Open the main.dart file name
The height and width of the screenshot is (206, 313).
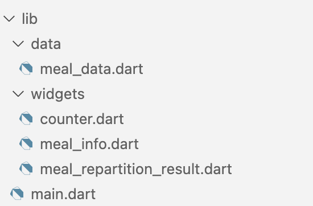click(64, 194)
